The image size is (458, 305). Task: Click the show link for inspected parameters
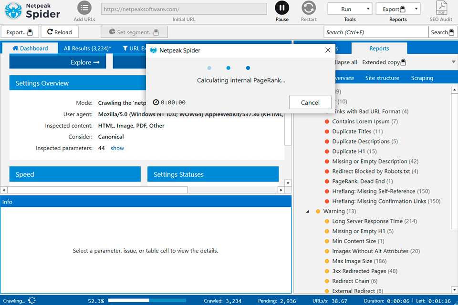[x=117, y=148]
